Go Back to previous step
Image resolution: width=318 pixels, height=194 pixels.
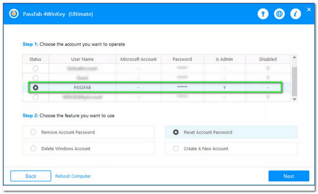click(x=31, y=176)
